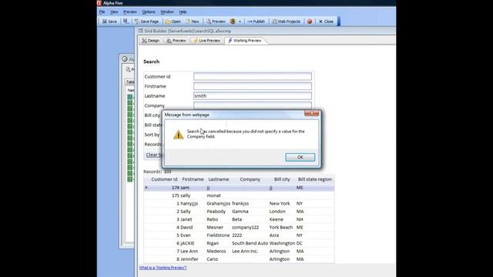Select the Working Preview tab
This screenshot has width=493, height=277.
[245, 41]
